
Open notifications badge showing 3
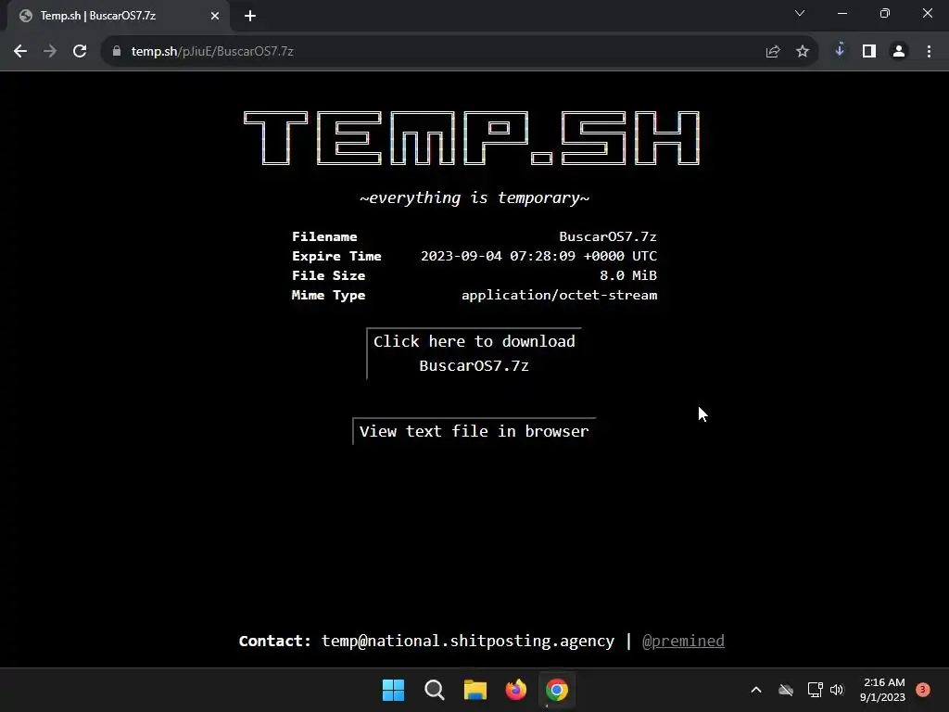(x=923, y=690)
